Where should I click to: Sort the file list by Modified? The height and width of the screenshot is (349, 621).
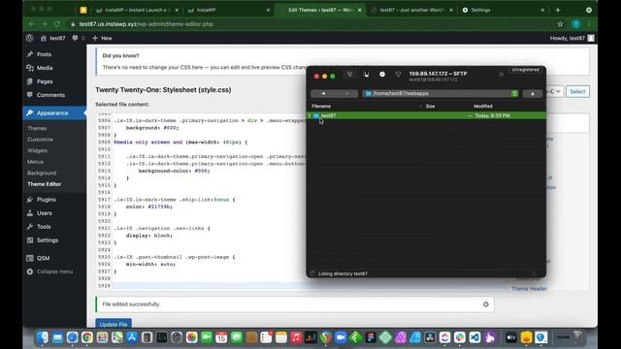(483, 106)
